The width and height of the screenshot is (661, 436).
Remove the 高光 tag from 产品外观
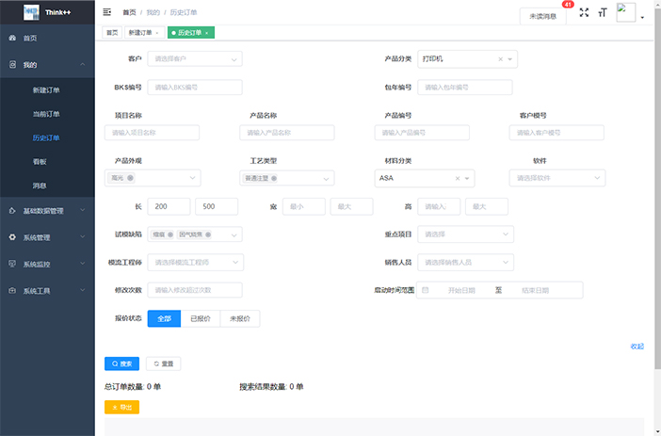(130, 178)
